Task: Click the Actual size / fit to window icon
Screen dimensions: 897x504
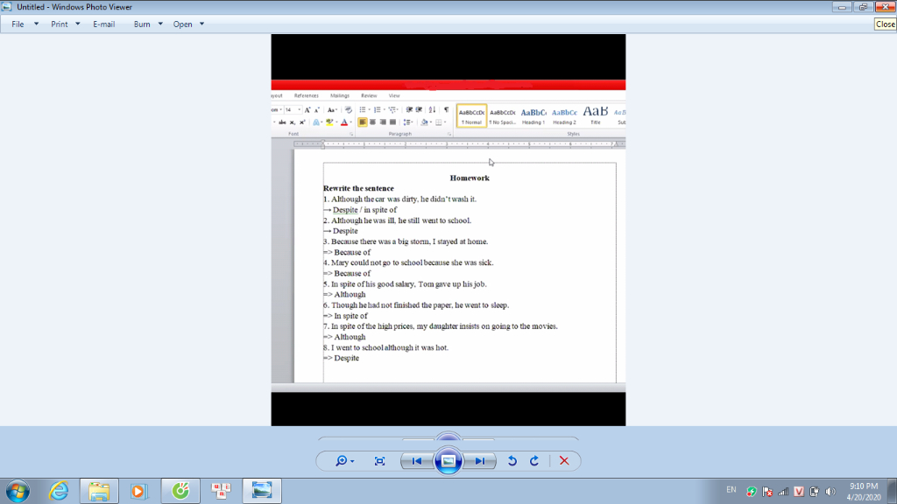Action: pos(380,461)
